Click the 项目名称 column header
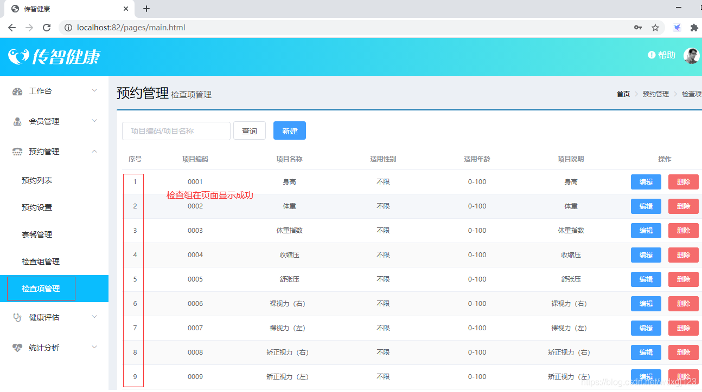The height and width of the screenshot is (392, 702). (289, 159)
